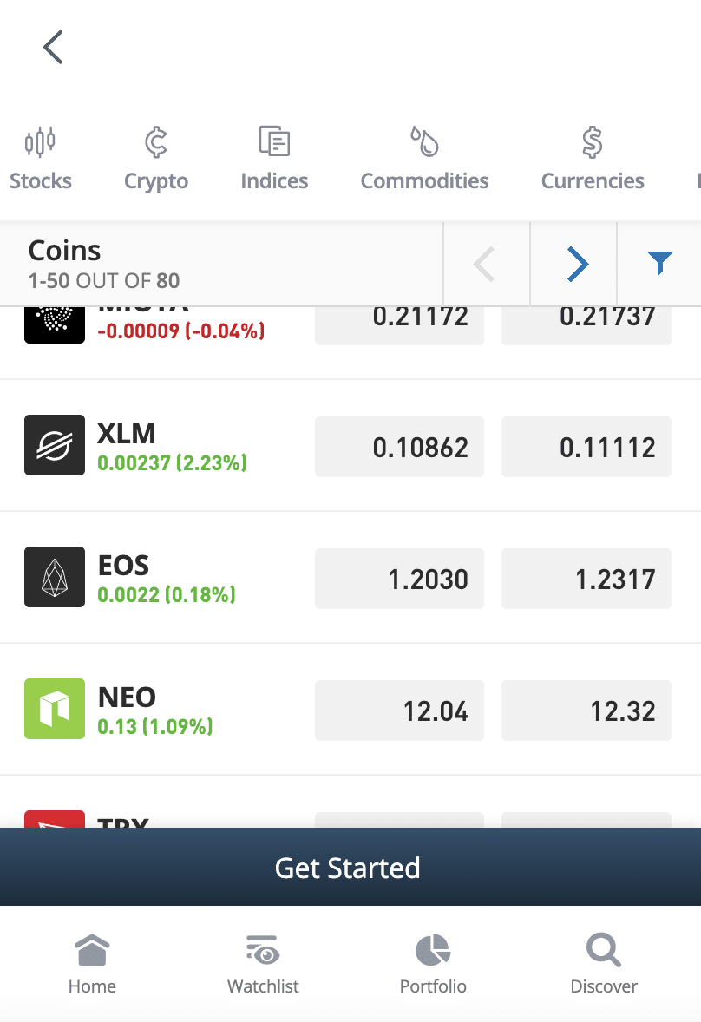The image size is (701, 1022).
Task: Select EOS sell price 1.2030
Action: coord(399,579)
